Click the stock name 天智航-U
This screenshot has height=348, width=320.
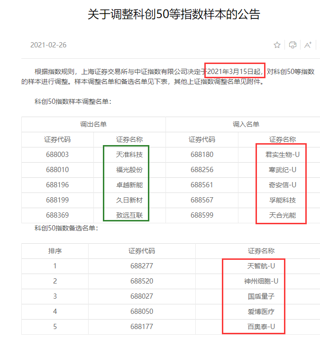pyautogui.click(x=261, y=266)
